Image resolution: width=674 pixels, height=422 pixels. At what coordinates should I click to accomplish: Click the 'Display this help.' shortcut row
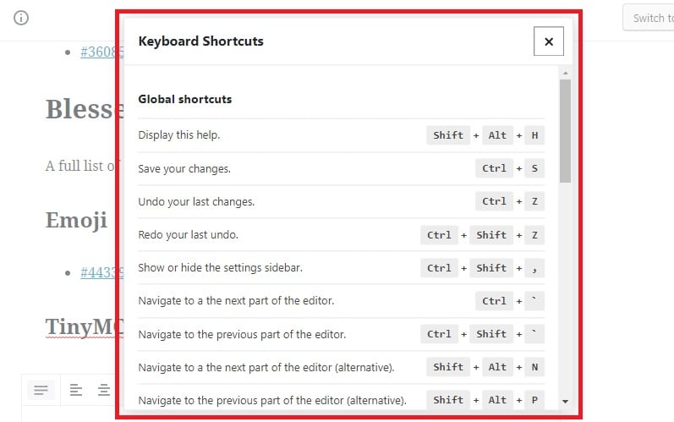tap(342, 135)
